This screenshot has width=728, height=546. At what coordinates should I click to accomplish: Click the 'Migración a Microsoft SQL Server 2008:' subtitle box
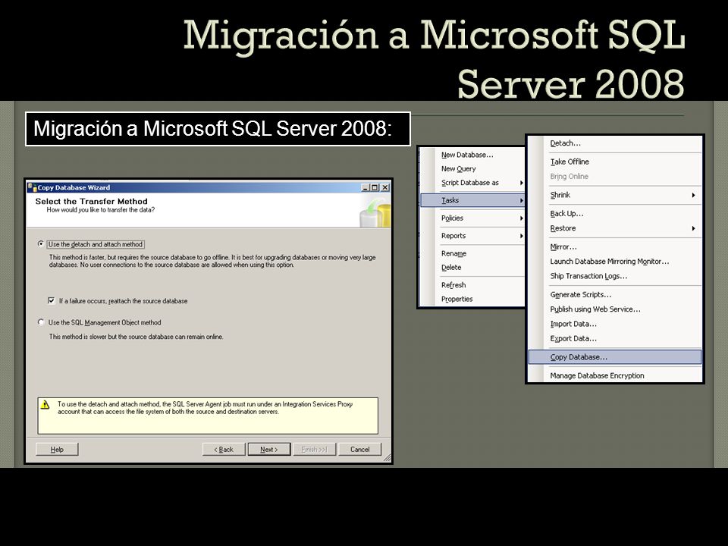coord(218,129)
